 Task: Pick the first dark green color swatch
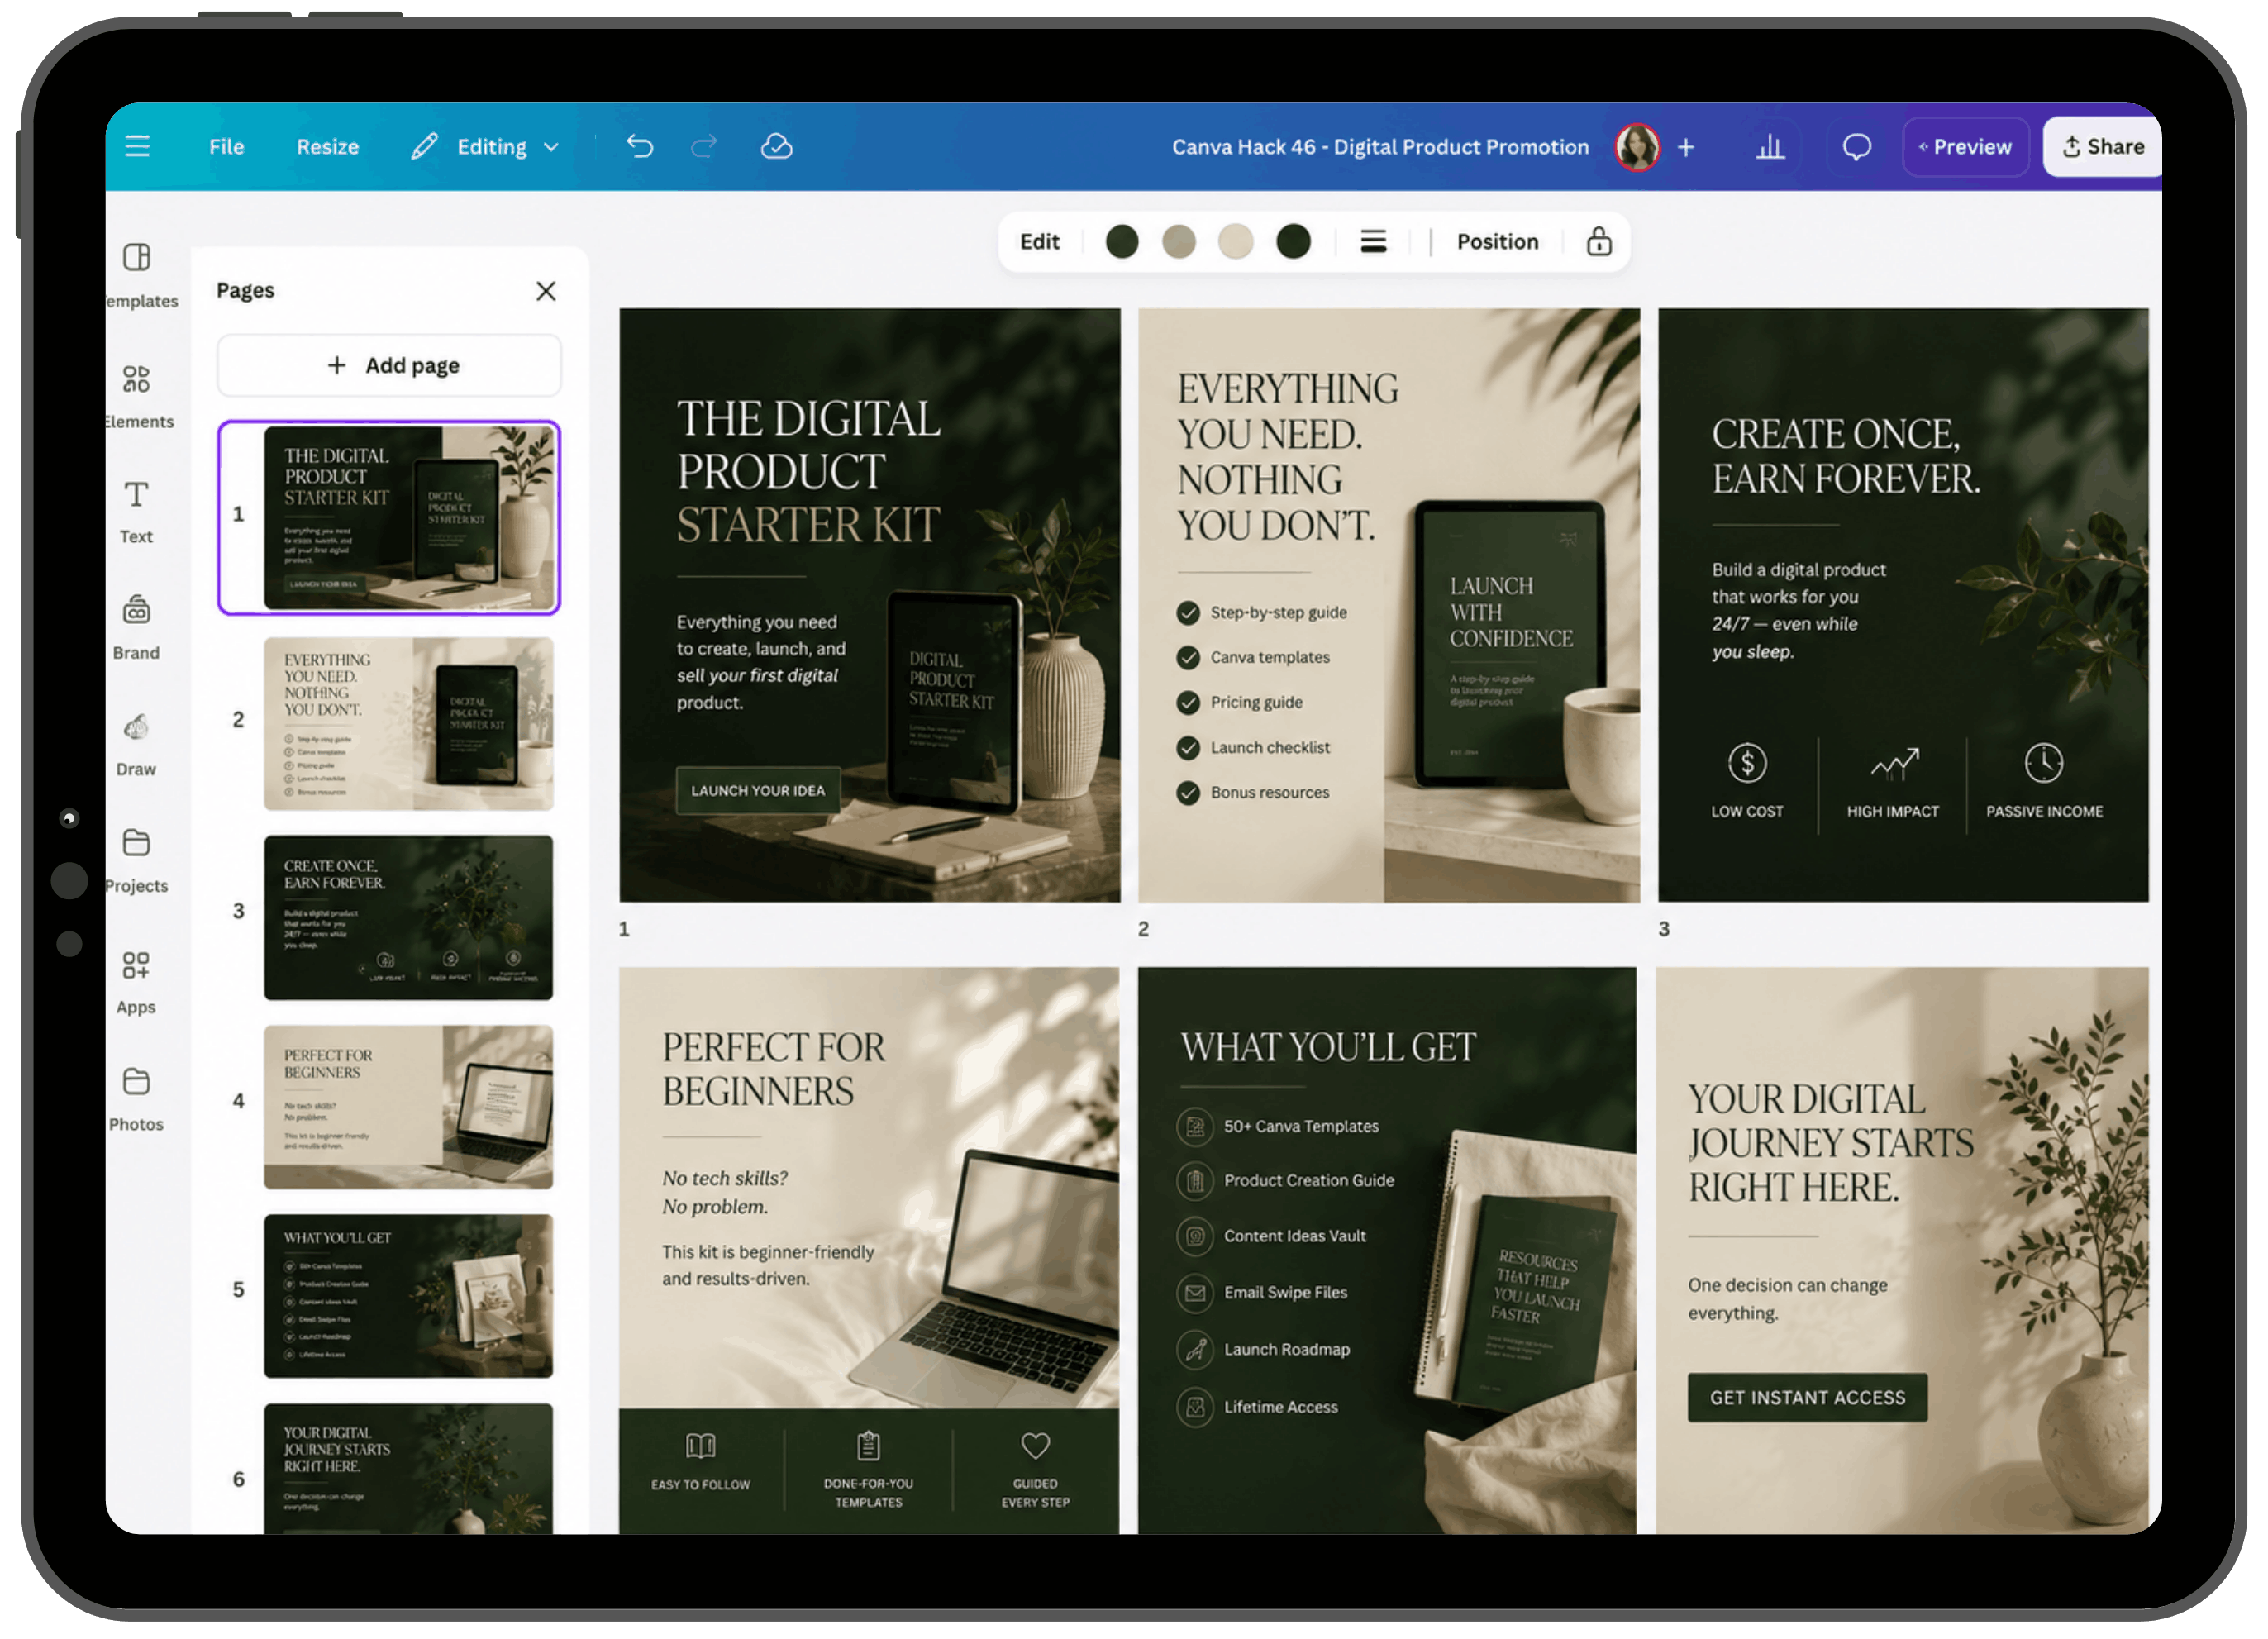pyautogui.click(x=1122, y=242)
